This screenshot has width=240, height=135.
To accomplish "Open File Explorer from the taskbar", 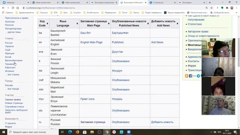I will pyautogui.click(x=92, y=132).
